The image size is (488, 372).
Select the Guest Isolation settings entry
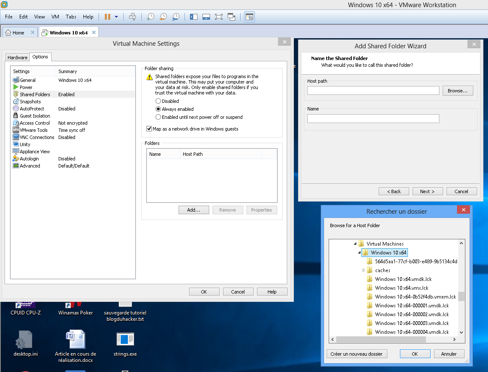[73, 116]
